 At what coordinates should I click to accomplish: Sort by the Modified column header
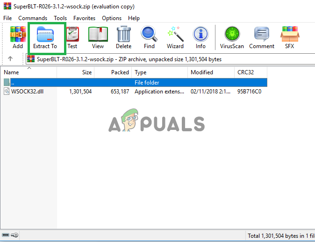click(x=211, y=72)
